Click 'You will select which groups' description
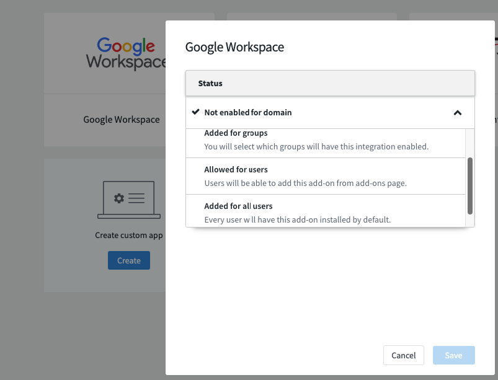The height and width of the screenshot is (380, 498). (x=316, y=147)
